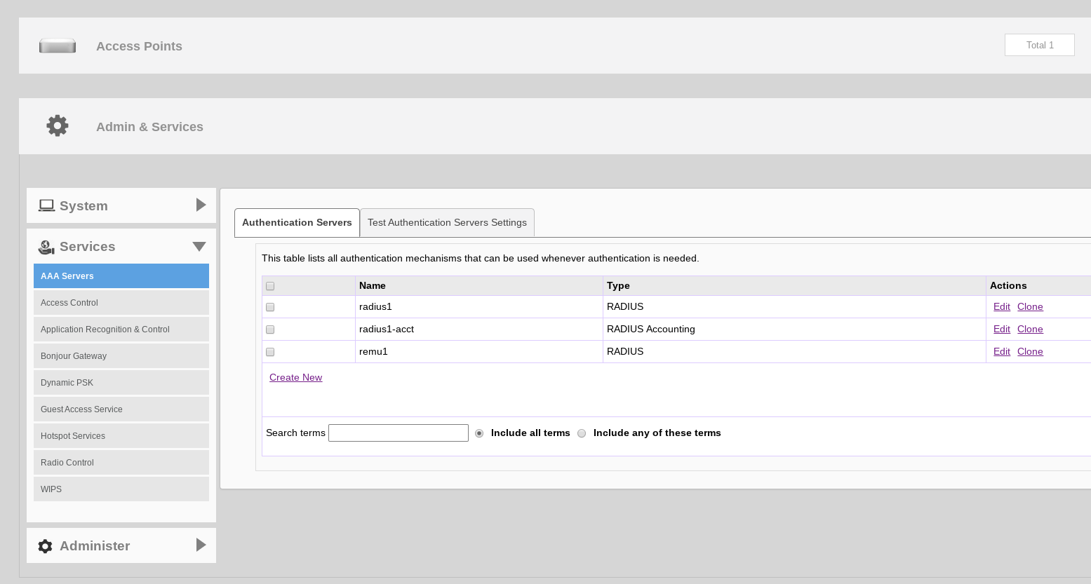Click the Administer gear icon at bottom
The width and height of the screenshot is (1091, 584).
(46, 545)
